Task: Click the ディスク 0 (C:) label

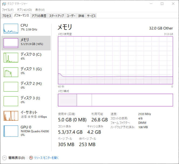Action: 31,54
